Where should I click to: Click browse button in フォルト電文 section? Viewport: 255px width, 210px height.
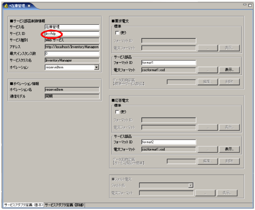(x=205, y=193)
